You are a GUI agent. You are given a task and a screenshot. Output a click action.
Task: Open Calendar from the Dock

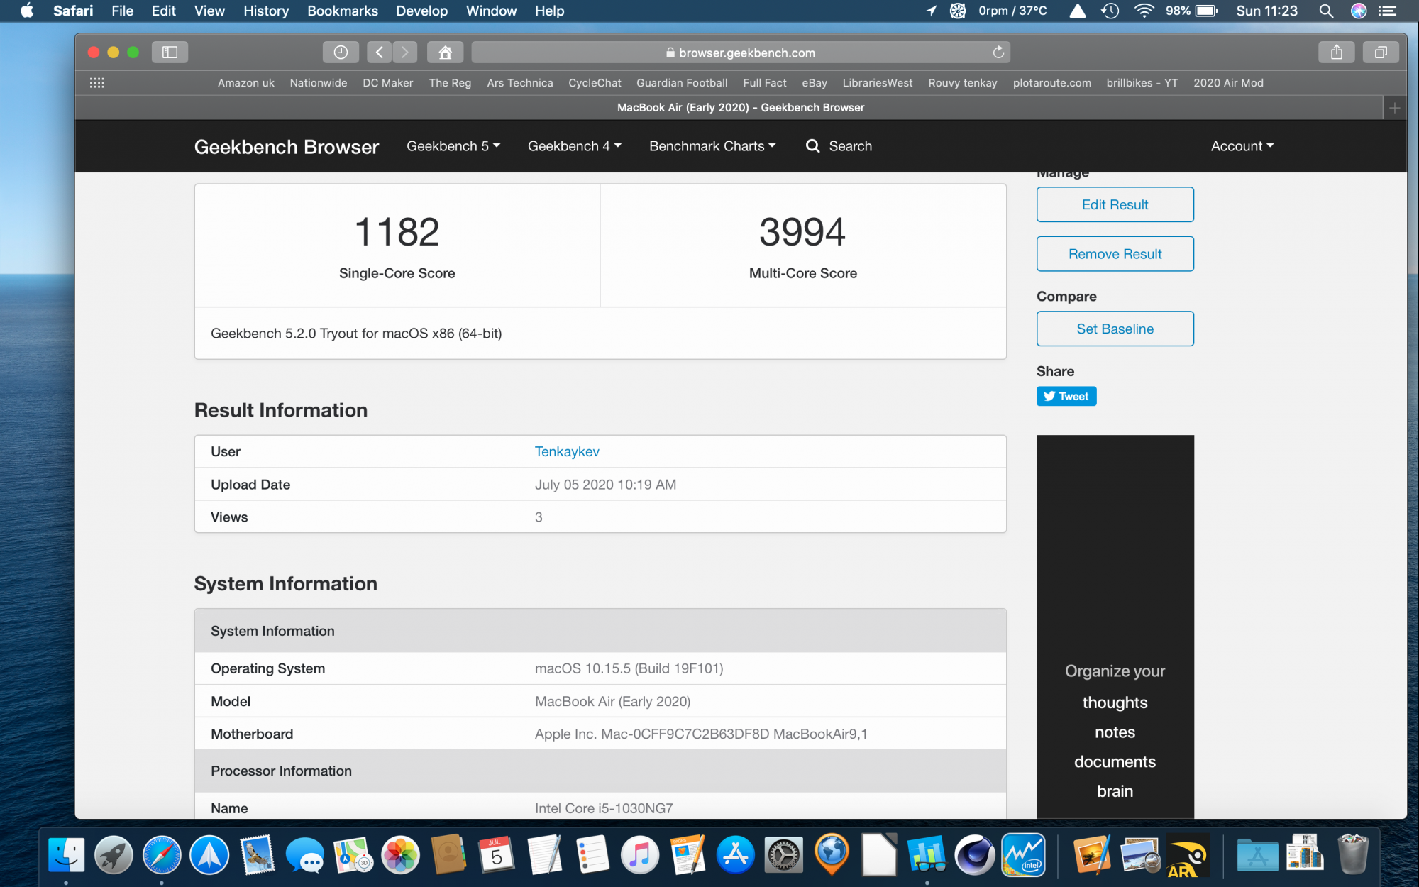tap(497, 854)
